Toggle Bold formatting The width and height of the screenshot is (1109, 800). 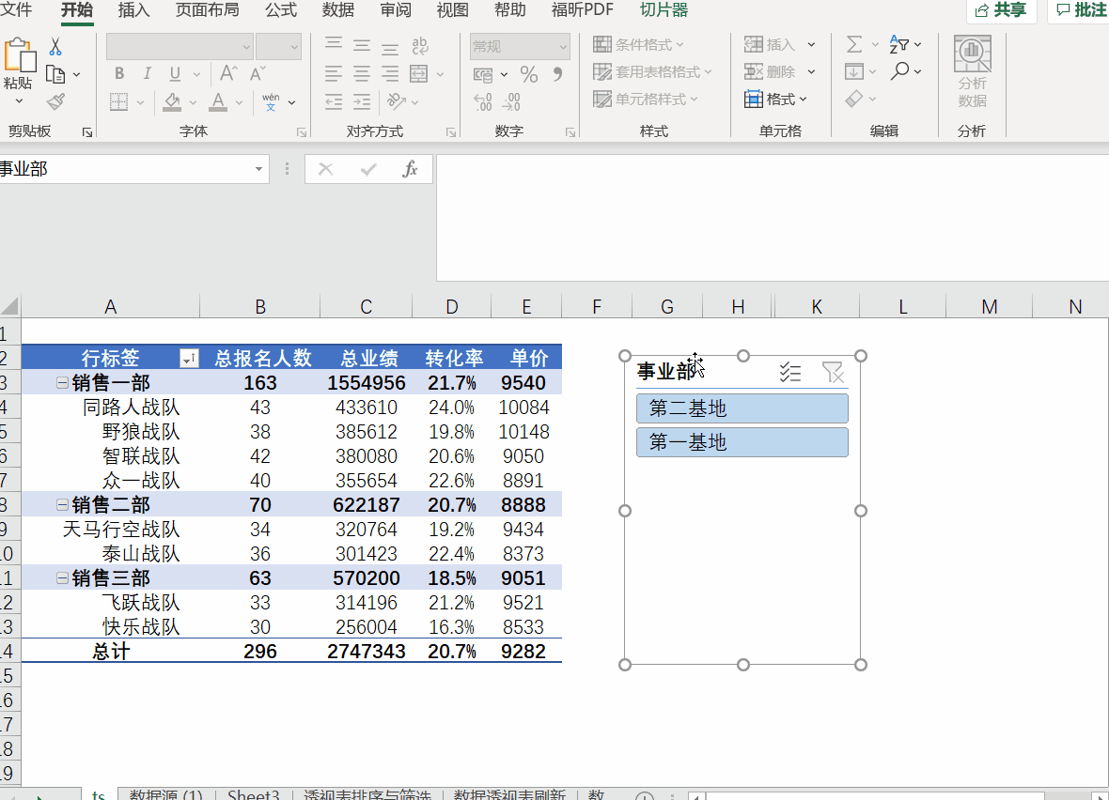click(118, 73)
